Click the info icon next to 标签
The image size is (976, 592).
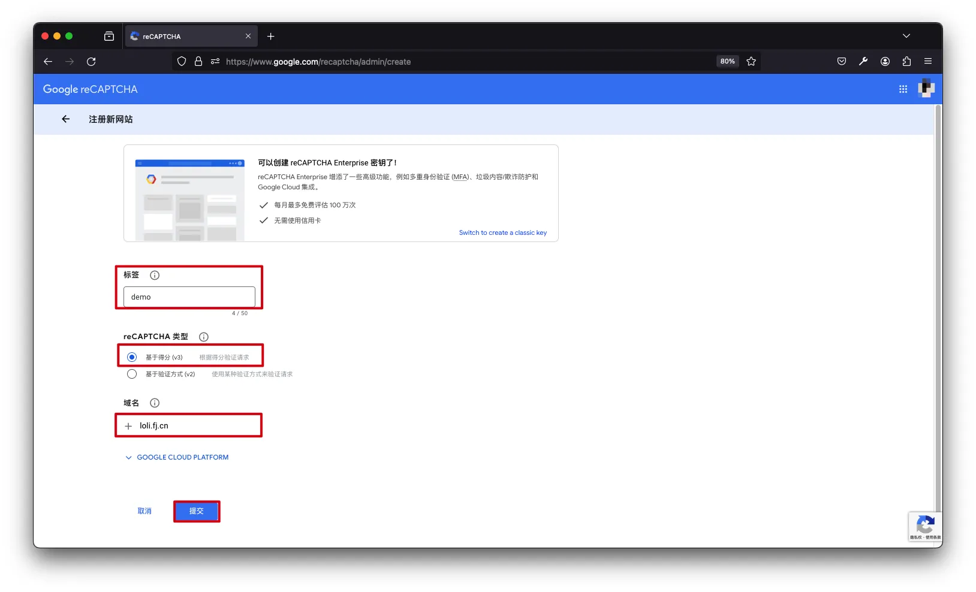tap(155, 276)
